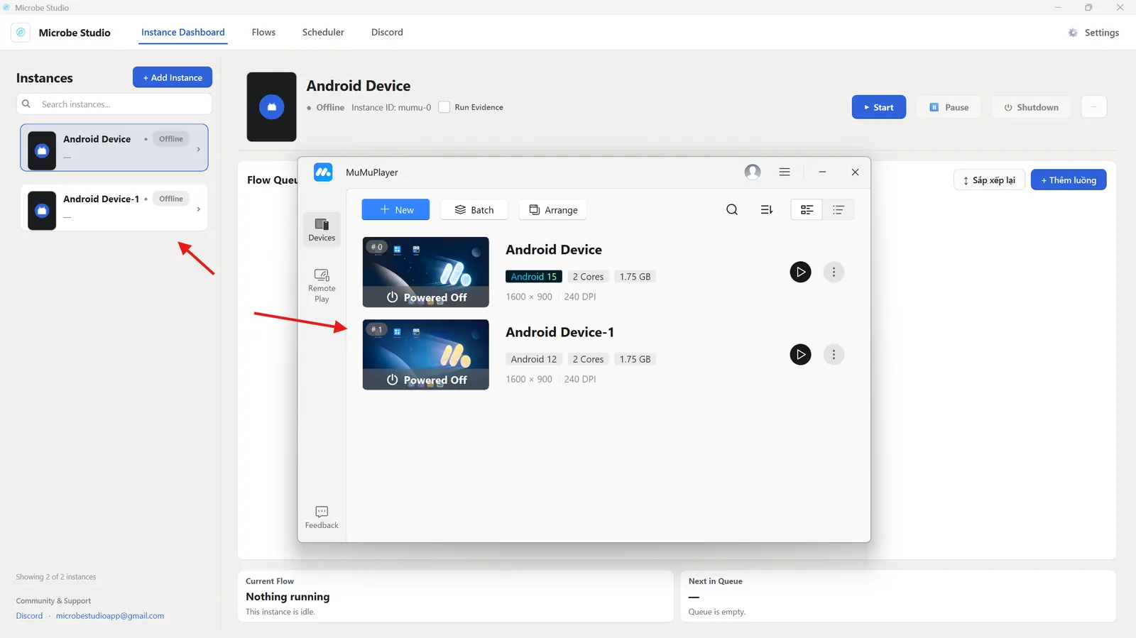Click New button in MuMuPlayer
The width and height of the screenshot is (1136, 638).
(395, 209)
